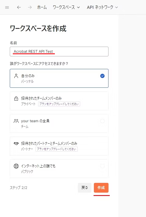Click the ステップ 2/2 text
Viewport: 146px width, 217px height.
tap(18, 188)
